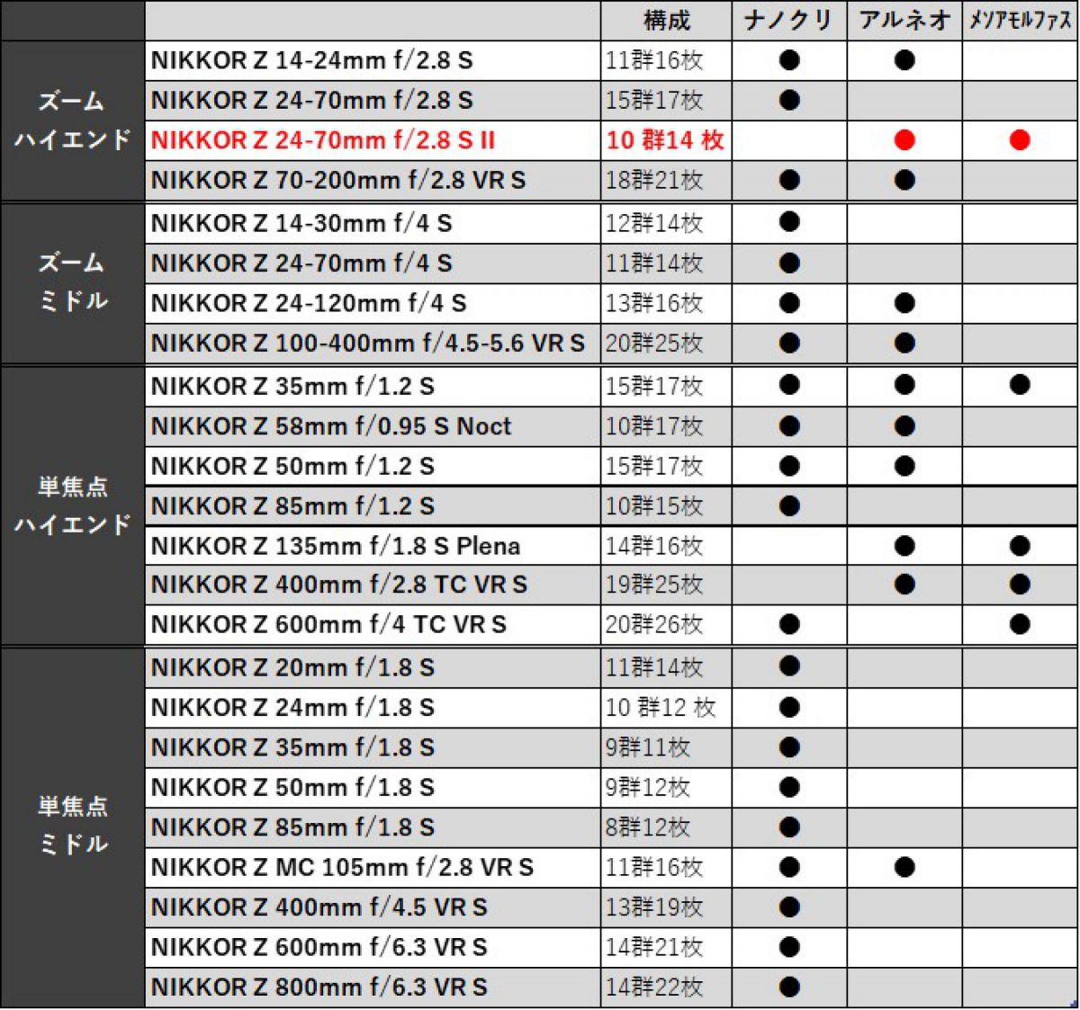
Task: Click the NIKKOR Z 400mm f/2.8 TC VR S cell
Action: [x=373, y=585]
